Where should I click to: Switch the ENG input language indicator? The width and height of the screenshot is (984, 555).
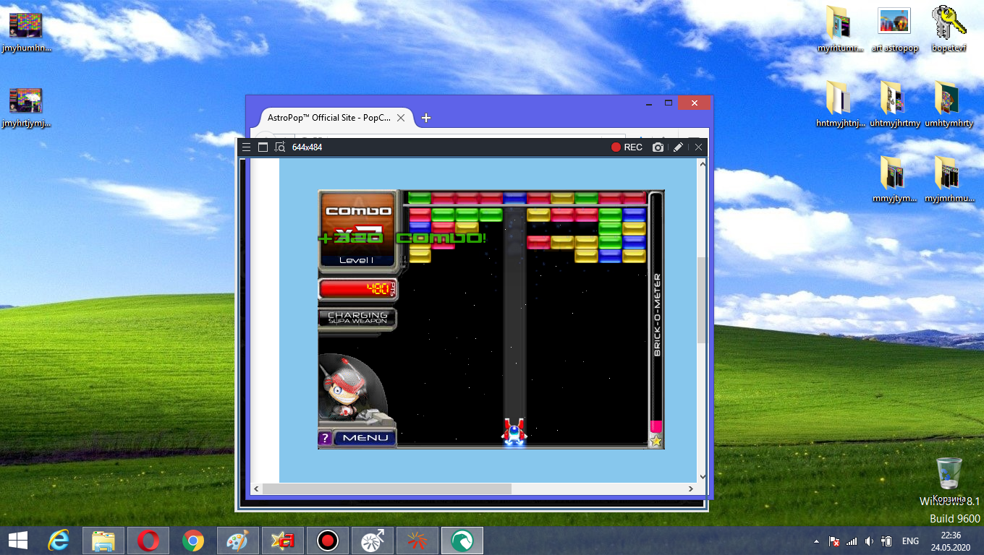[910, 541]
